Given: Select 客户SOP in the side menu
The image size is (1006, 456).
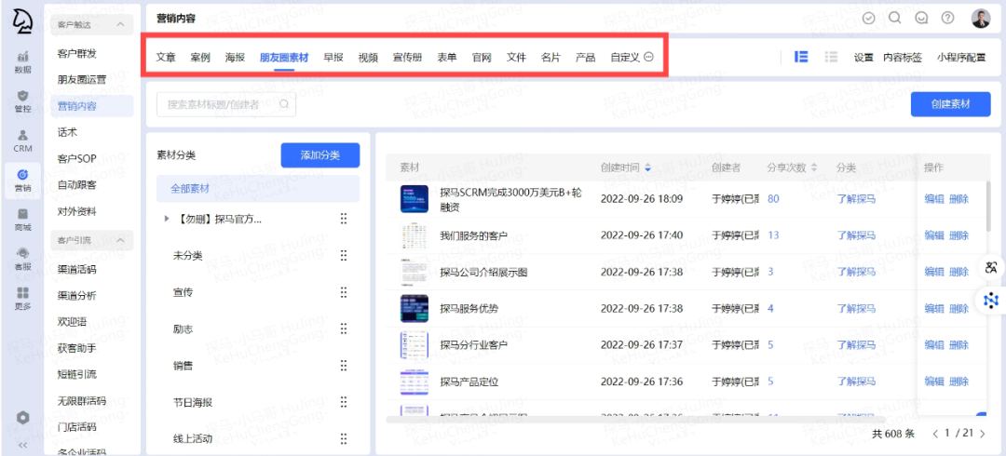Looking at the screenshot, I should point(77,159).
